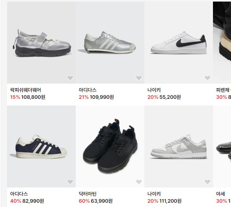Click the 55,200원 나이키 price
Viewport: 231px width, 207px height.
[x=170, y=97]
